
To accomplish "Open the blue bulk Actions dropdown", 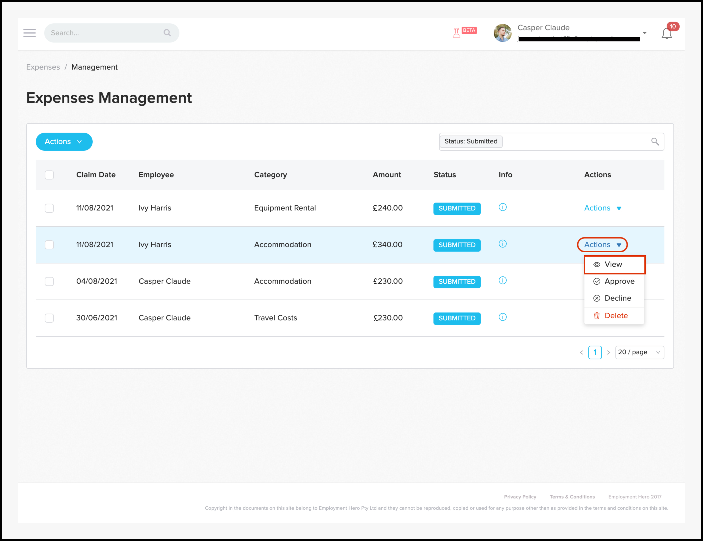I will coord(64,142).
